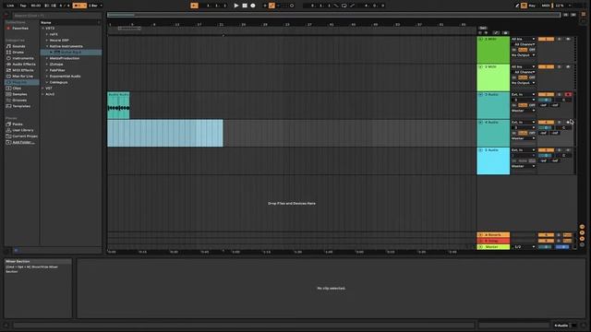Arm the 4 Audio track for recording
This screenshot has width=591, height=332.
(569, 123)
